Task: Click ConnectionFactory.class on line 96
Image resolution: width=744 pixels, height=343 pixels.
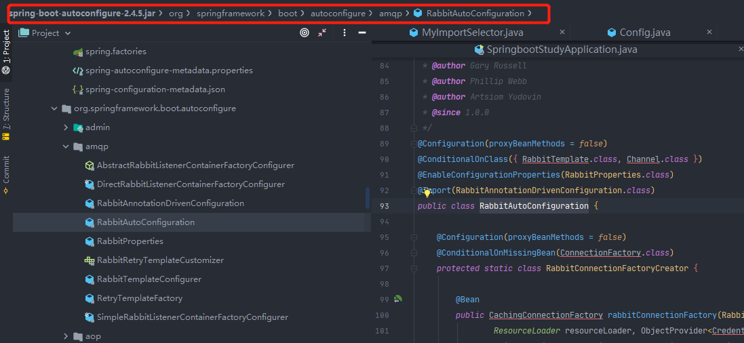Action: (614, 252)
